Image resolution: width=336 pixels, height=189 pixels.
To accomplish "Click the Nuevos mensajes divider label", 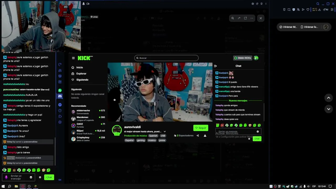I will [238, 101].
